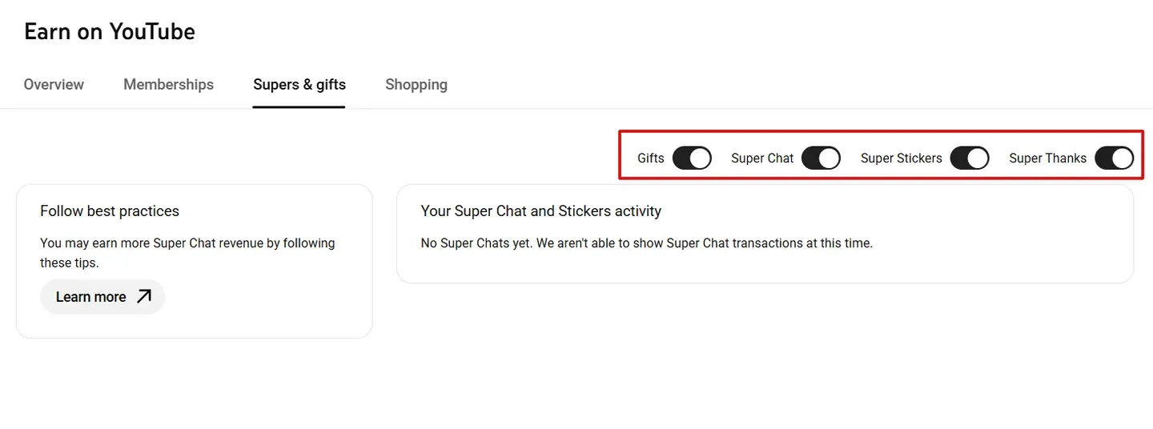The image size is (1153, 429).
Task: Click the Learn more button
Action: 102,297
